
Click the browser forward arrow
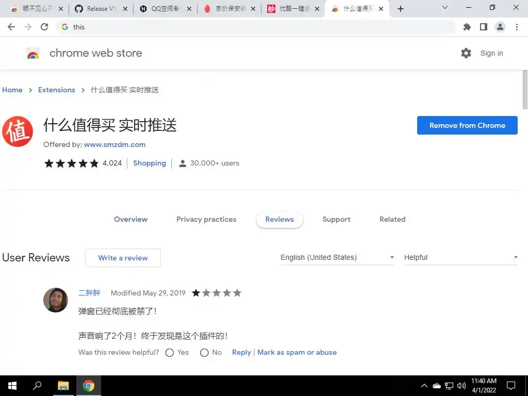[28, 27]
